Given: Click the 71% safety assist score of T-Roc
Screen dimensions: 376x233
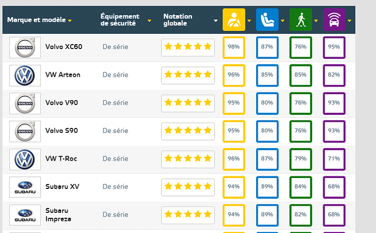Looking at the screenshot, I should point(334,160).
